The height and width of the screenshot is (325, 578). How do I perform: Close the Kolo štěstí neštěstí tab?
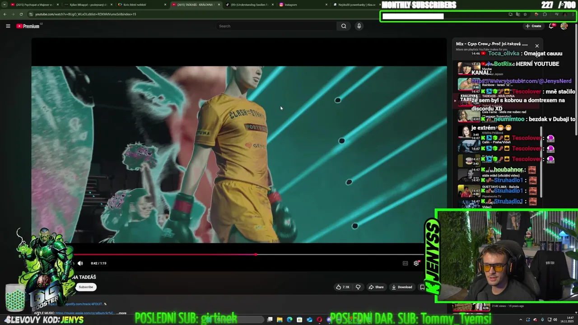[165, 5]
